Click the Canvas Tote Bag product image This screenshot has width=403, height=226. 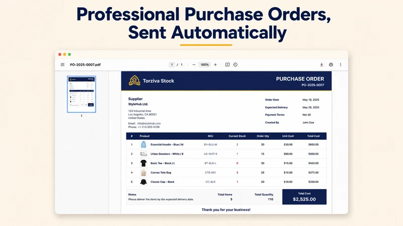pos(144,172)
